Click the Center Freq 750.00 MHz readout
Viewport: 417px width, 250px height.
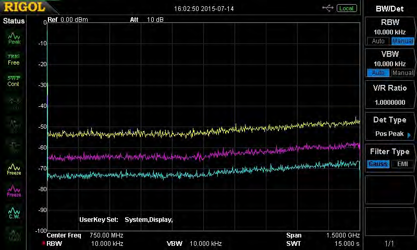point(85,235)
